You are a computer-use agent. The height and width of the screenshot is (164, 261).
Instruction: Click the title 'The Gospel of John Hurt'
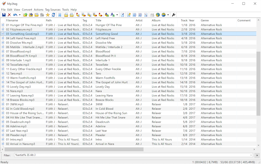point(111,82)
